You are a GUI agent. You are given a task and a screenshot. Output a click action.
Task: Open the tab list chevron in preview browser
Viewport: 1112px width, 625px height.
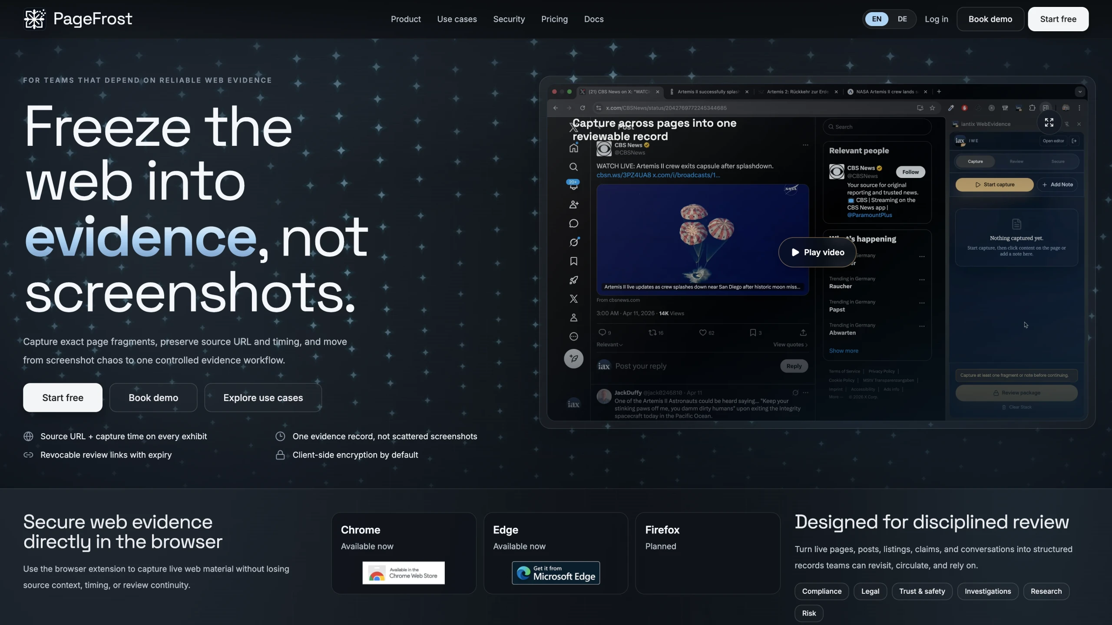[x=1080, y=92]
